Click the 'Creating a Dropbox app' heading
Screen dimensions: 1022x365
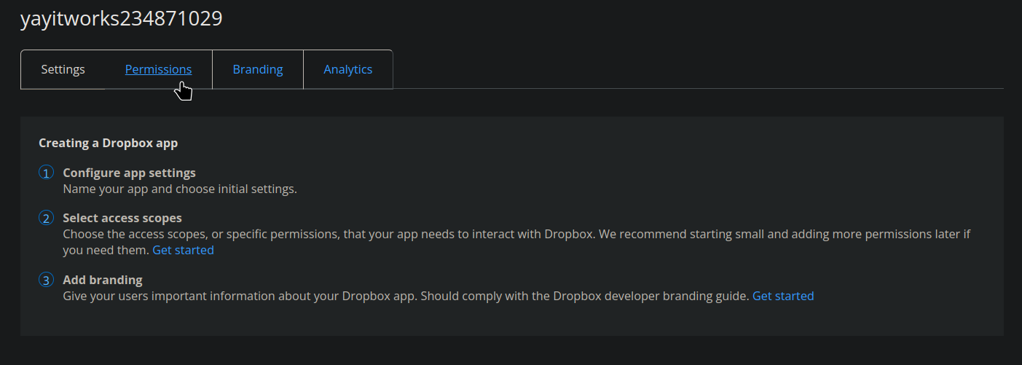pyautogui.click(x=108, y=143)
